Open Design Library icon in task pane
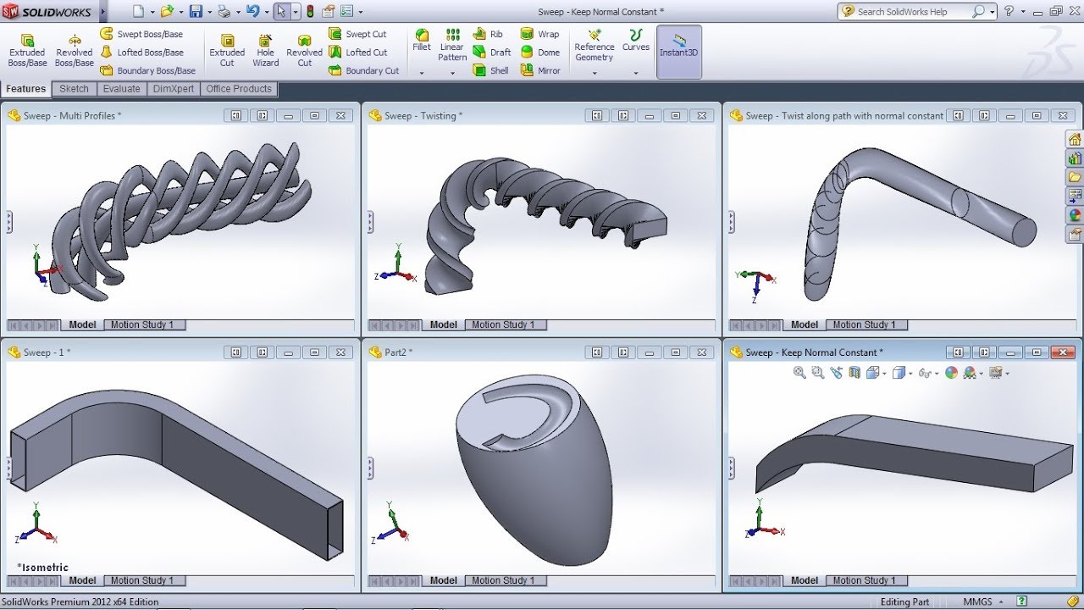This screenshot has width=1084, height=610. 1075,158
